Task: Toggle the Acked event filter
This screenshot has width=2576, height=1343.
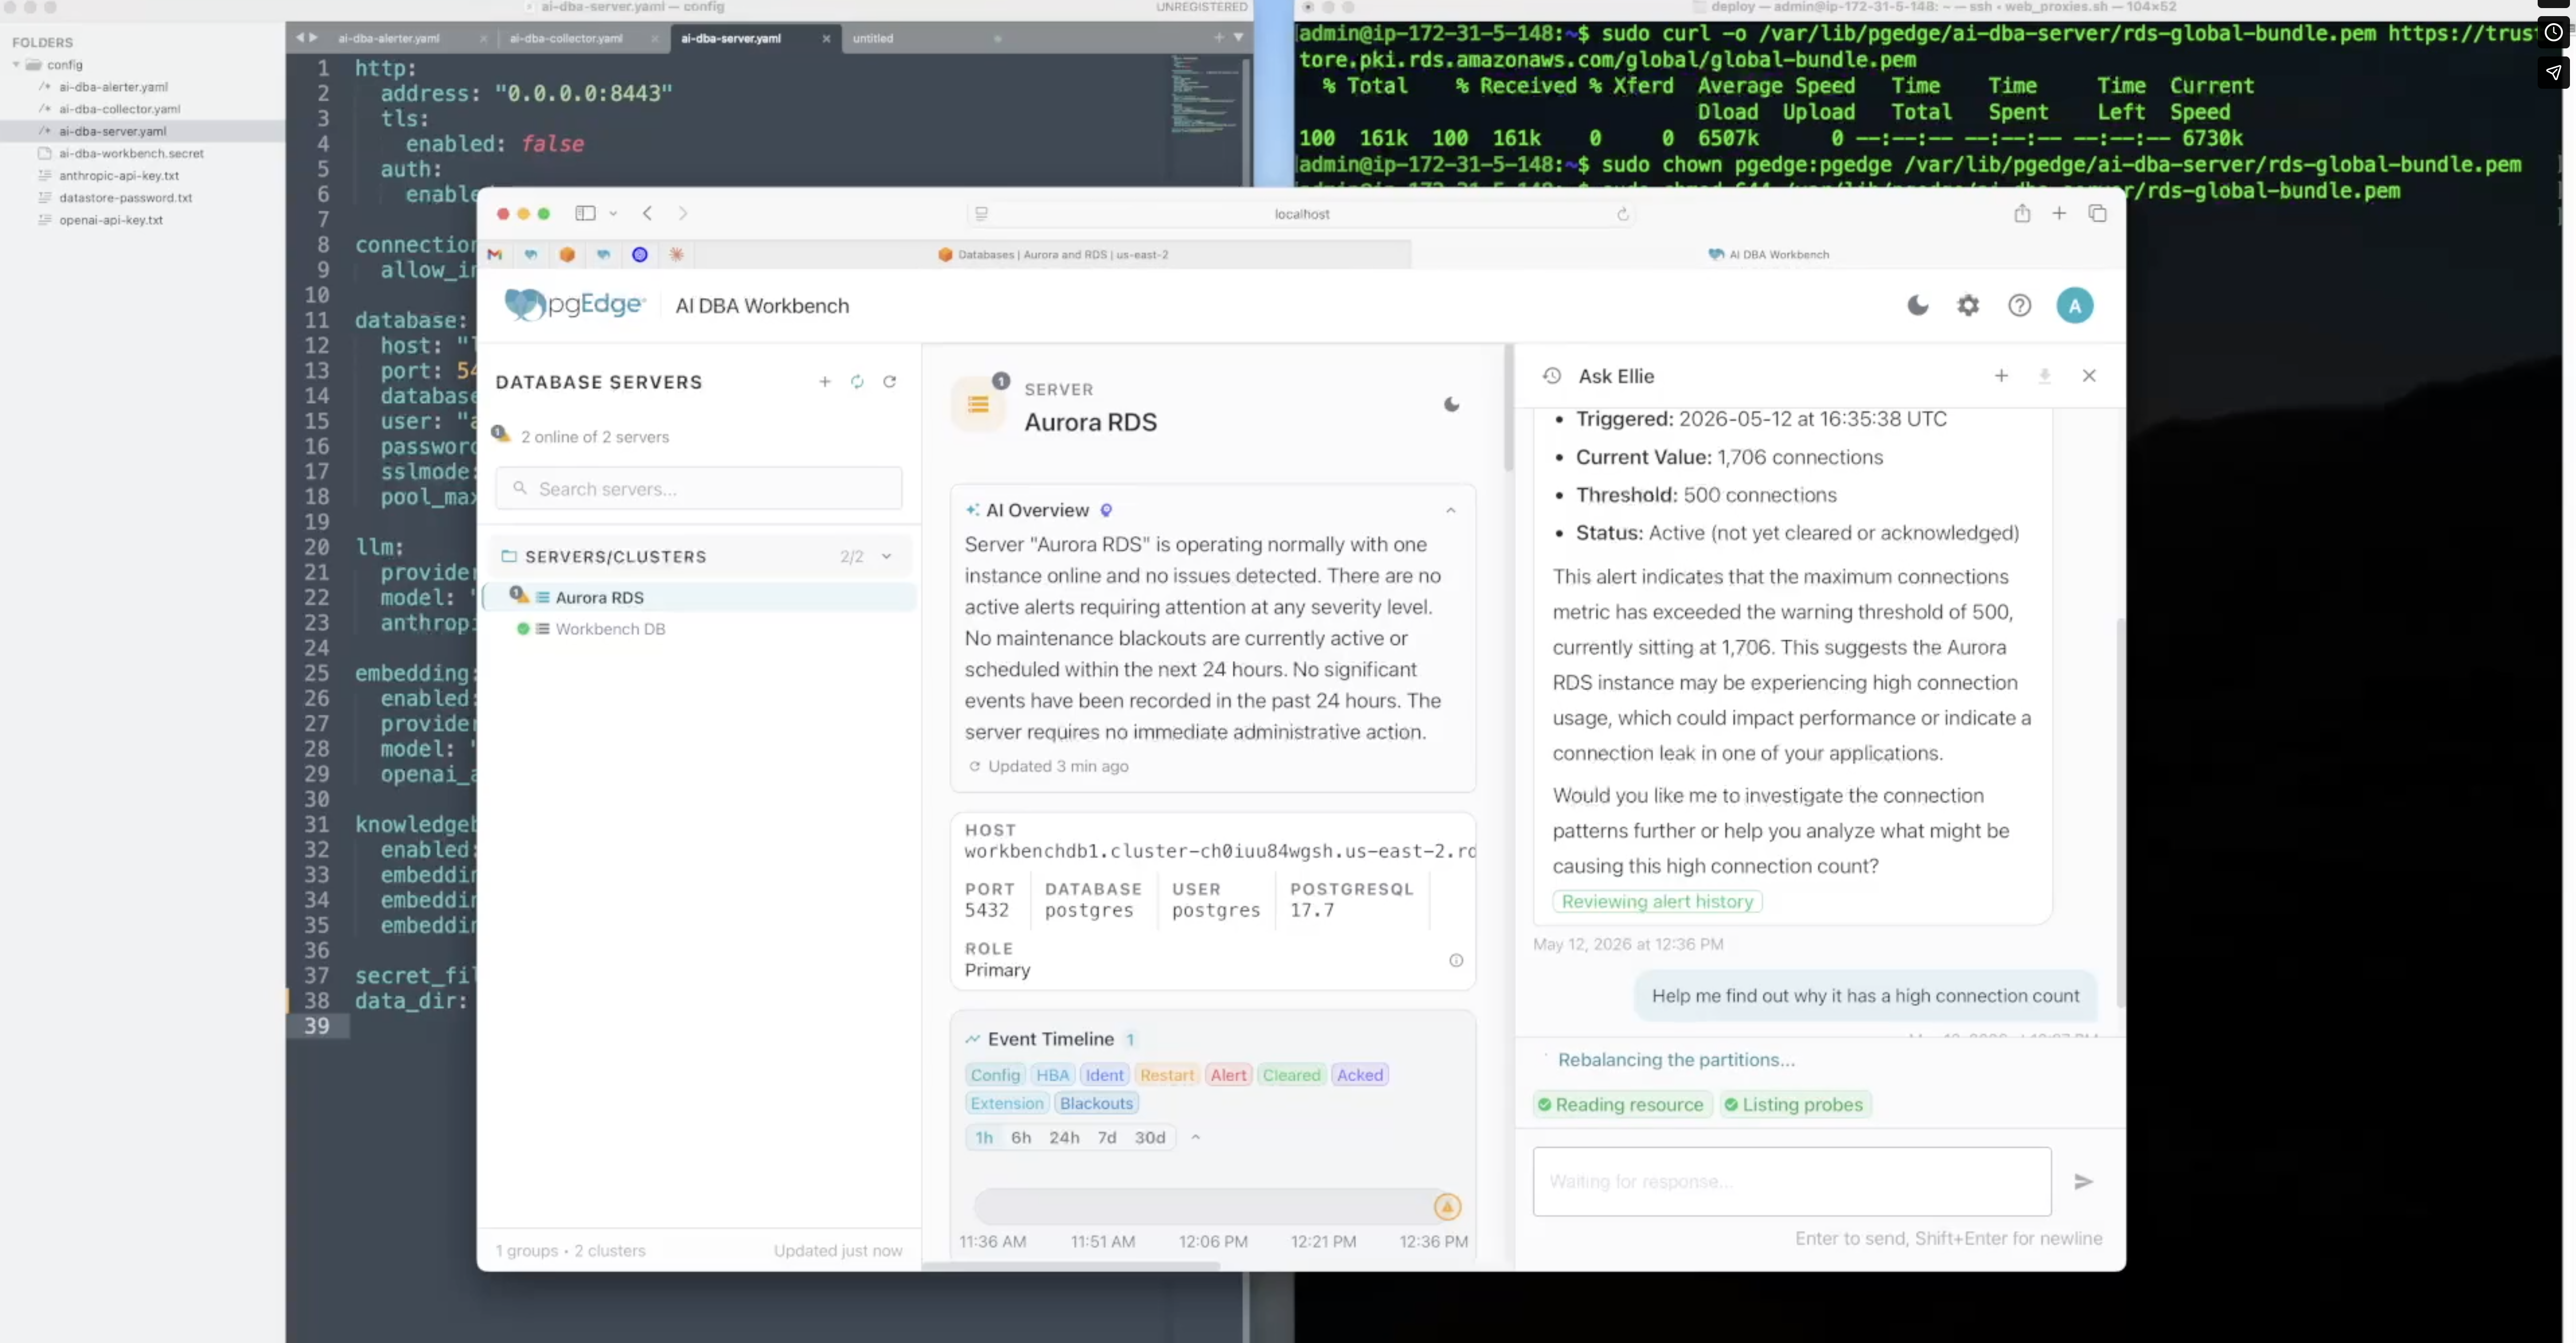Action: (1360, 1075)
